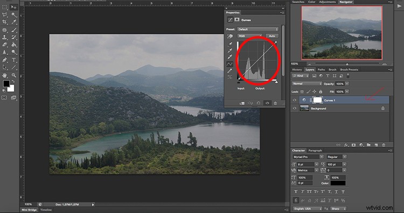Click the white point slider triangle under histogram
404x213 pixels.
click(x=276, y=82)
